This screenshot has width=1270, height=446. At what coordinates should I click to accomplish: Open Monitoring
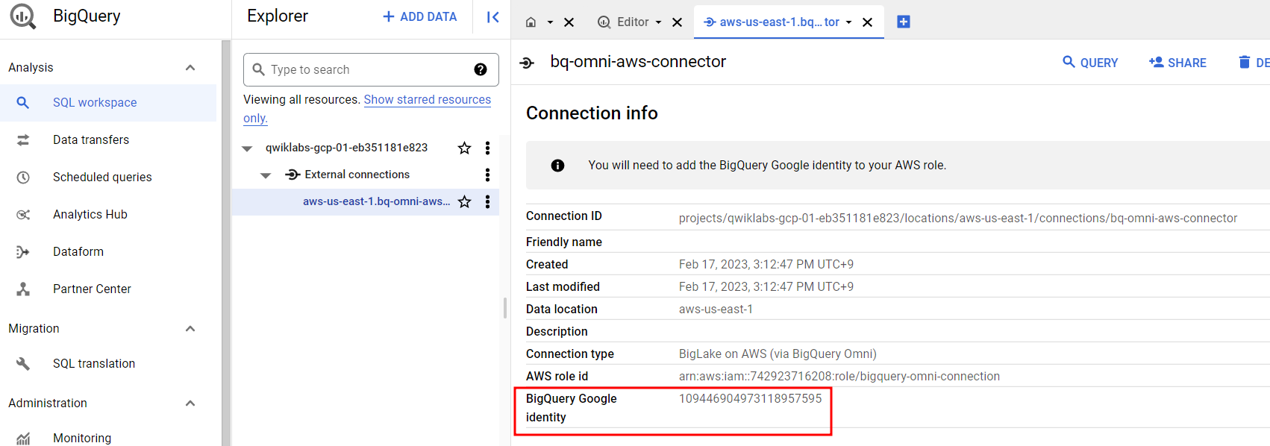[x=82, y=439]
